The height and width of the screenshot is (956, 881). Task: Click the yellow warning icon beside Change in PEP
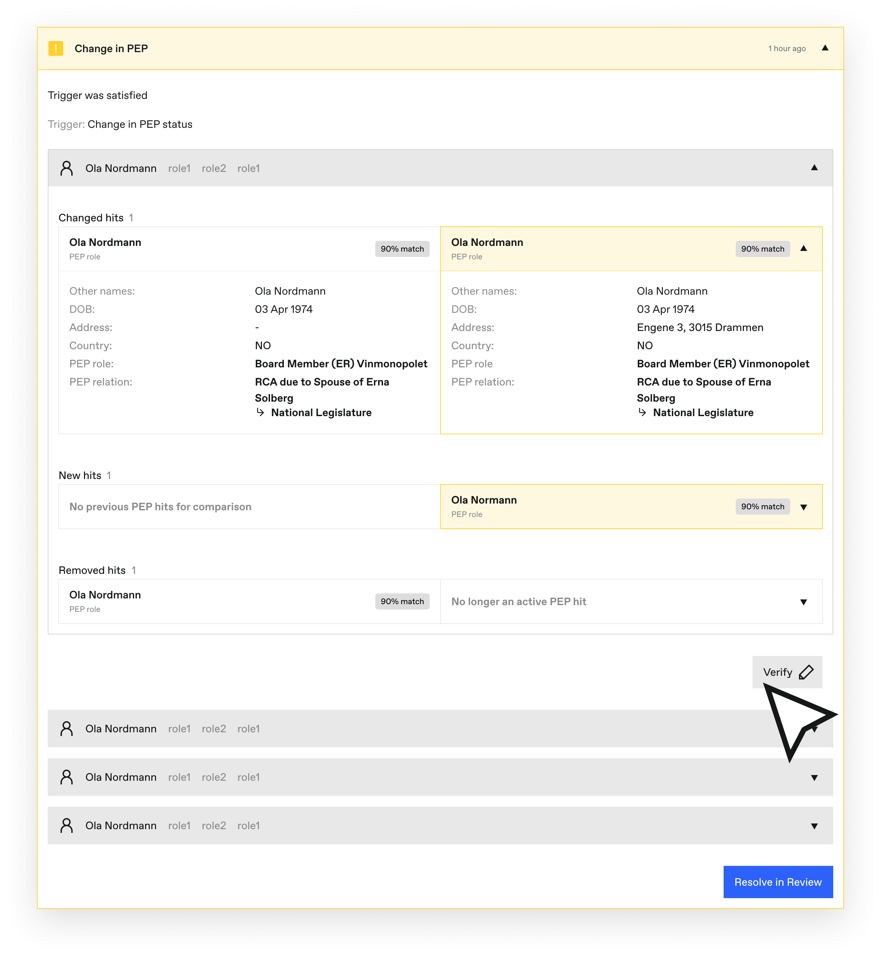coord(56,48)
